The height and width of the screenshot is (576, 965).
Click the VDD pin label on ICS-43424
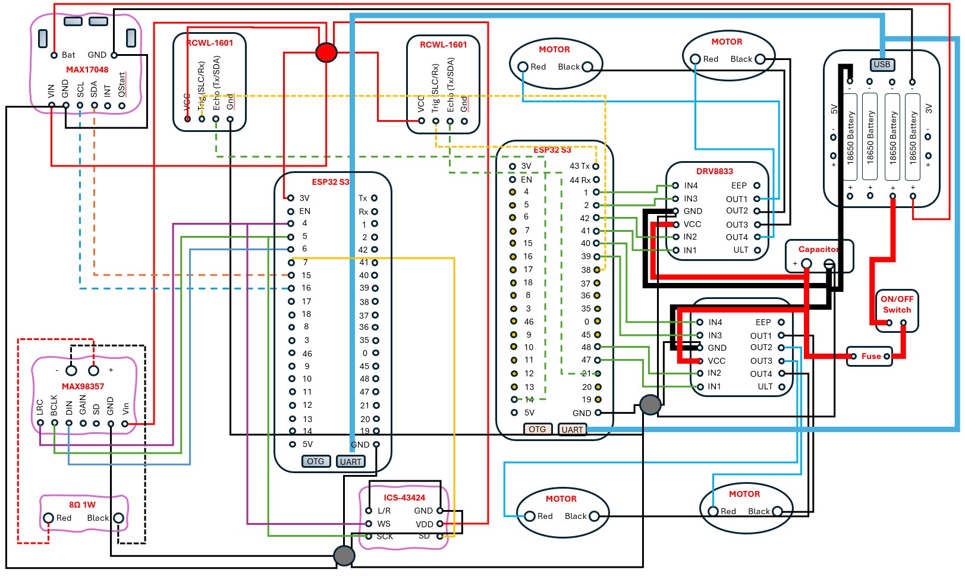(x=425, y=524)
